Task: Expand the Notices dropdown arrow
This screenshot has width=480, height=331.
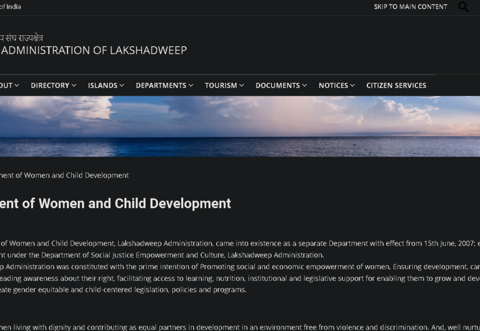Action: tap(353, 86)
